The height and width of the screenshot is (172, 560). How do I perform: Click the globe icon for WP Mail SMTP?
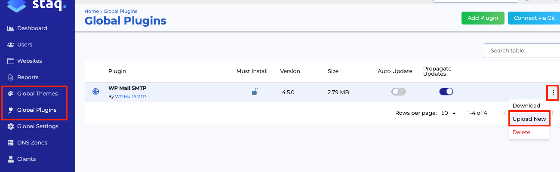(x=96, y=92)
